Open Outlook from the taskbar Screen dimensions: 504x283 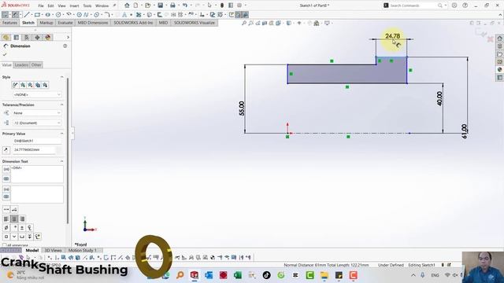coord(209,275)
